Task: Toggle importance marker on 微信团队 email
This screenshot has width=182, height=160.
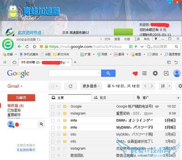Action: click(x=65, y=155)
